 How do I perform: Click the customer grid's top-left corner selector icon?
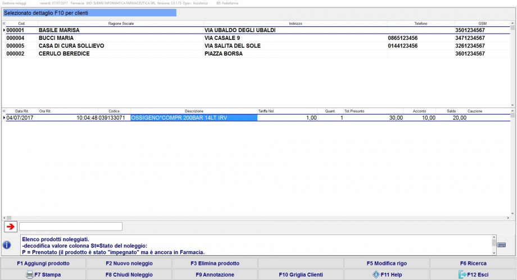click(4, 23)
